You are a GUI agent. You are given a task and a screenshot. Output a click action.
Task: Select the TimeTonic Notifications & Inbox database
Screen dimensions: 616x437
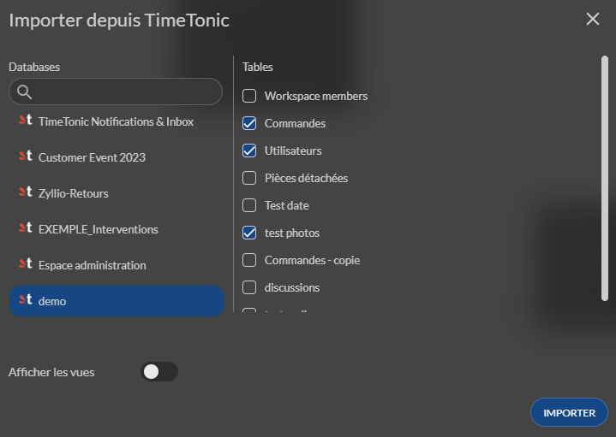pos(116,121)
